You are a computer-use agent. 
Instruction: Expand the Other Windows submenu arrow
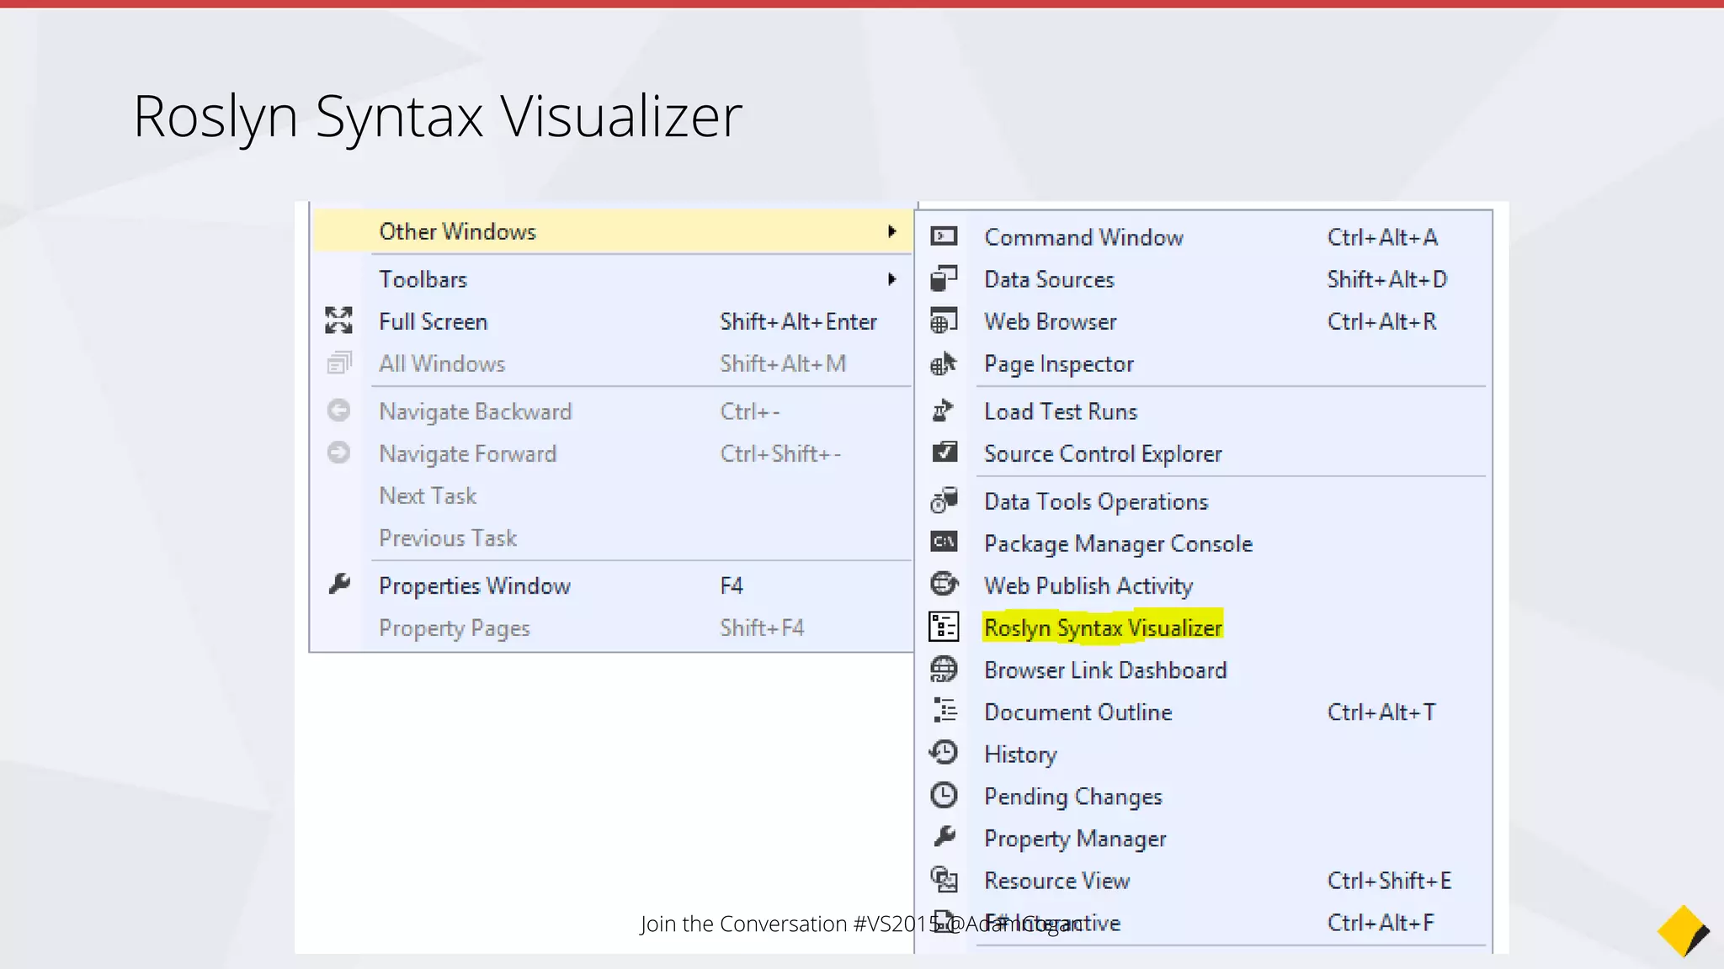pyautogui.click(x=891, y=231)
